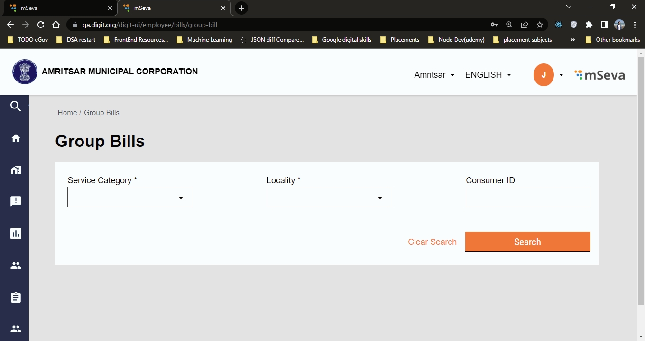Image resolution: width=645 pixels, height=341 pixels.
Task: Click the search icon in left sidebar
Action: point(16,106)
